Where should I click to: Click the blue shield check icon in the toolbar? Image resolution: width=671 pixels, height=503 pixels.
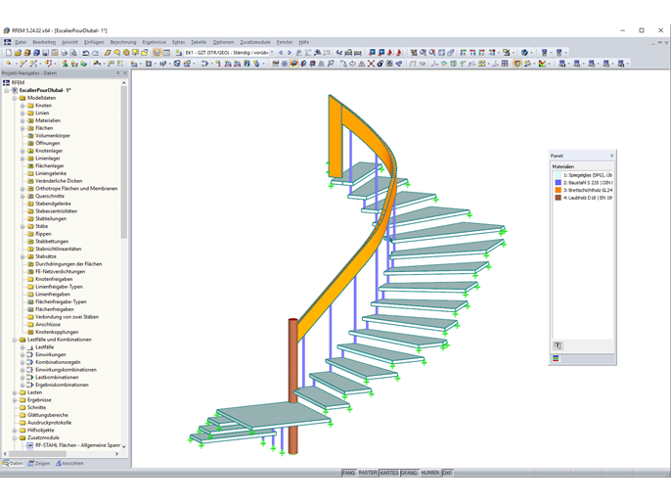tap(524, 53)
